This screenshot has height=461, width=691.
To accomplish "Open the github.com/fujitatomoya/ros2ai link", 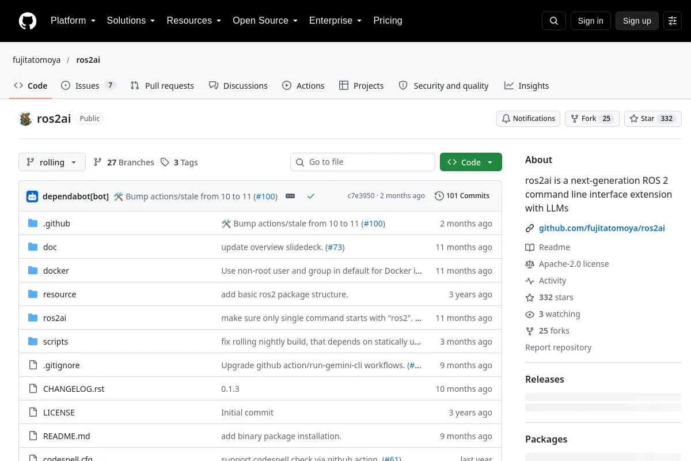I will pyautogui.click(x=602, y=228).
